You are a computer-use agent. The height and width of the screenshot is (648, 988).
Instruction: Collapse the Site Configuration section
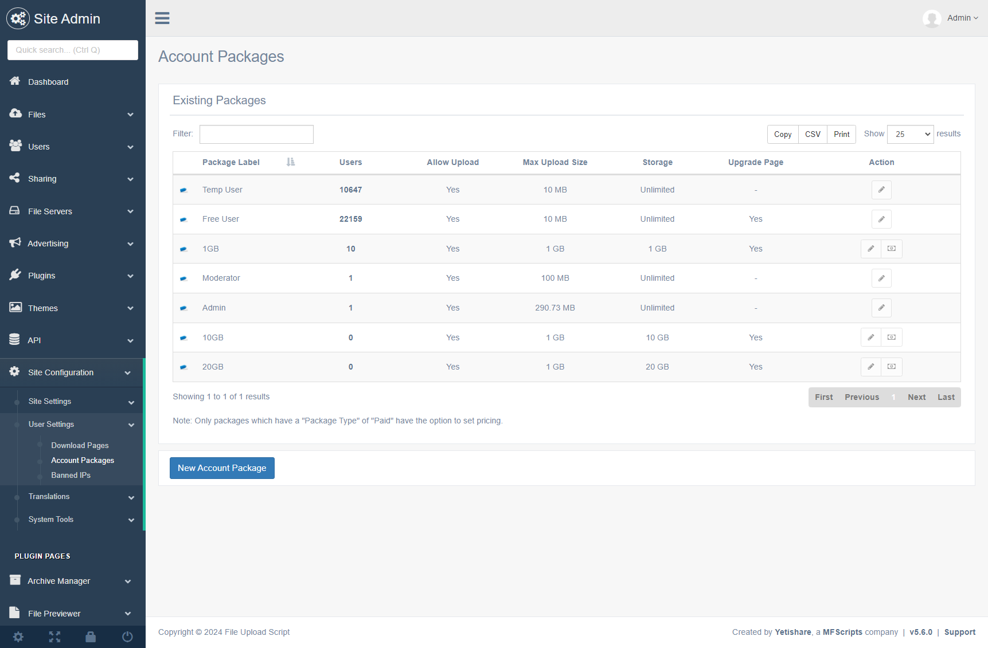(73, 372)
